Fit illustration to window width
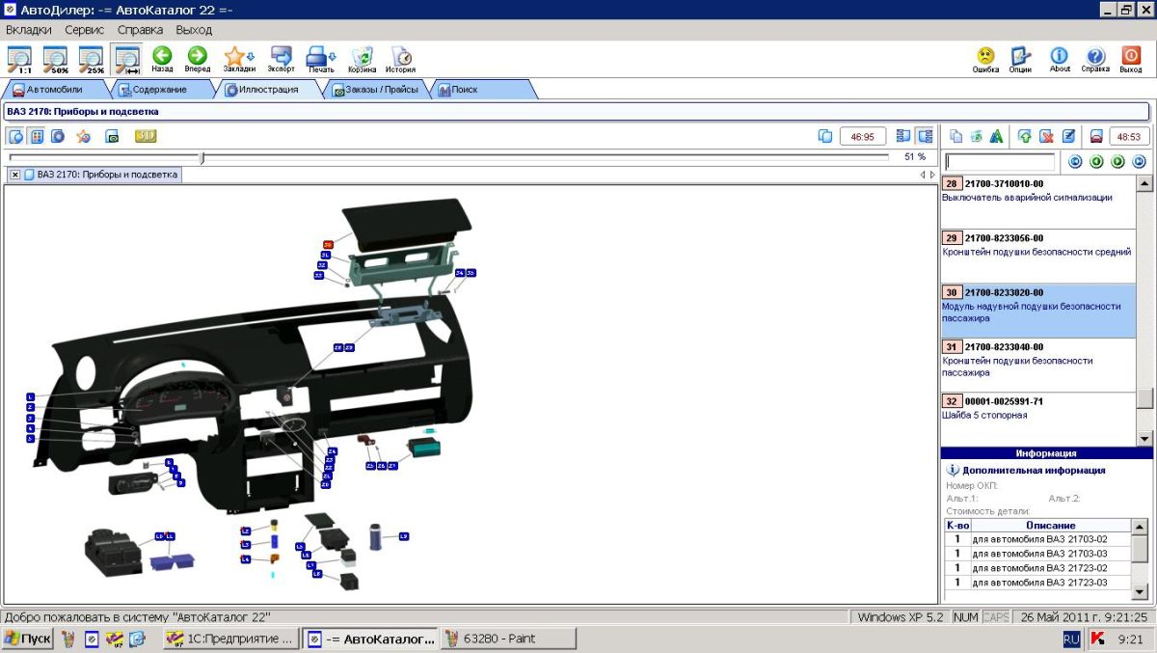 click(126, 59)
